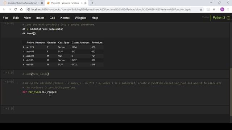Click the abc456 policy cell
The height and width of the screenshot is (130, 232).
click(30, 52)
